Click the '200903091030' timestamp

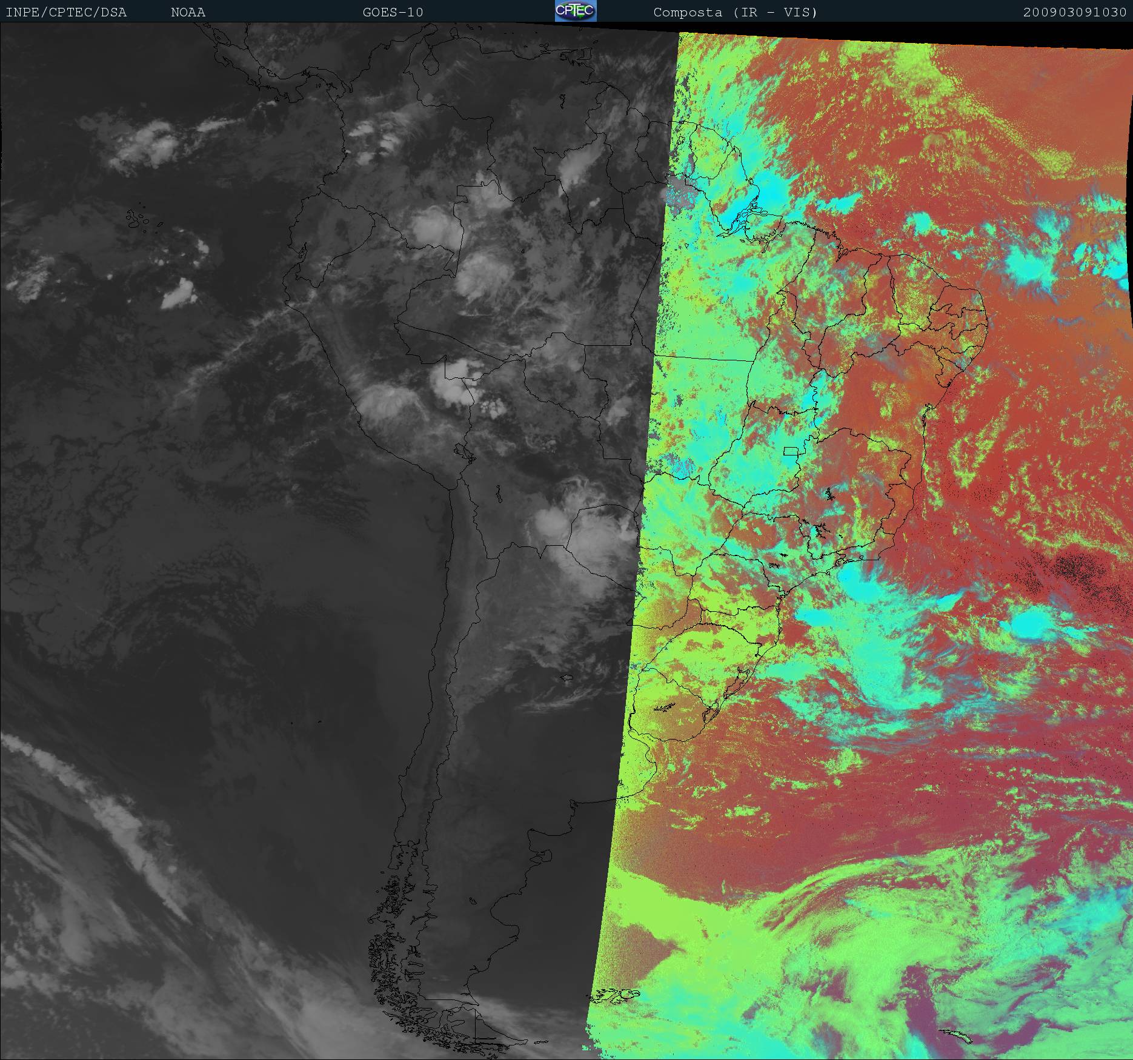click(x=1075, y=13)
